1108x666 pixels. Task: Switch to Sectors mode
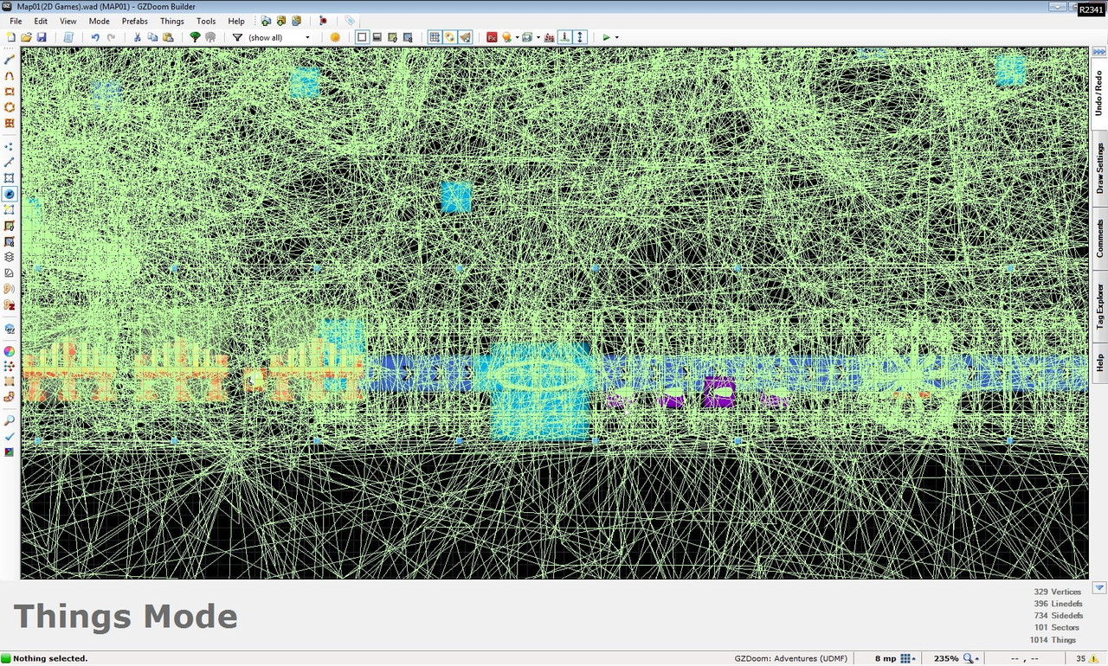pos(10,178)
